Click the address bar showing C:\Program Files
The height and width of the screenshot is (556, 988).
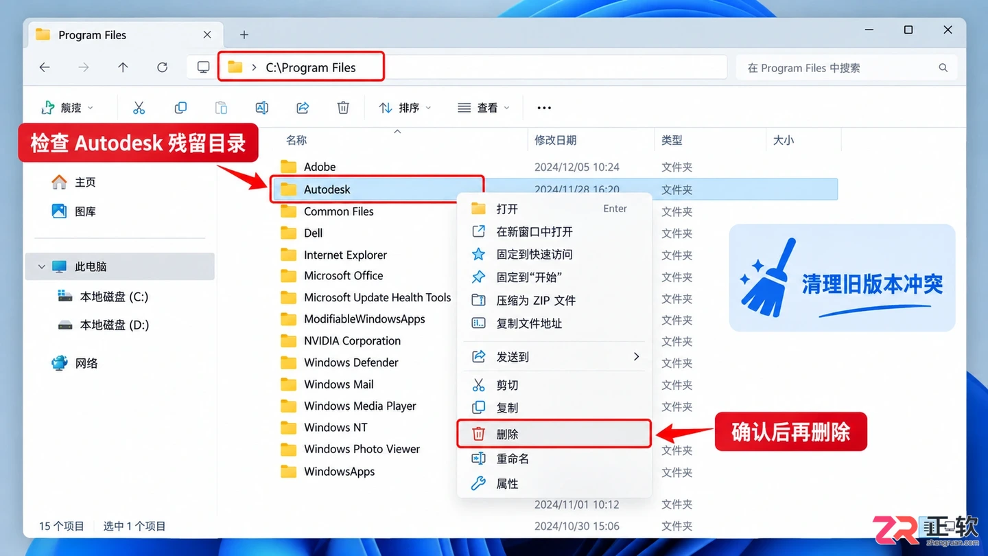click(456, 67)
